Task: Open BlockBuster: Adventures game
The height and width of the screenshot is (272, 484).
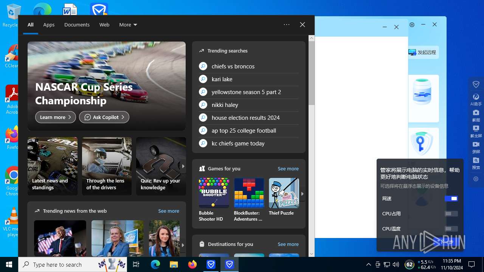Action: [x=249, y=200]
